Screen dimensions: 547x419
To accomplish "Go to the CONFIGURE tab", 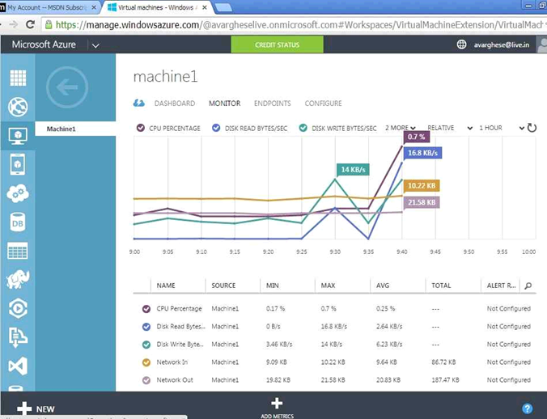I will 324,104.
